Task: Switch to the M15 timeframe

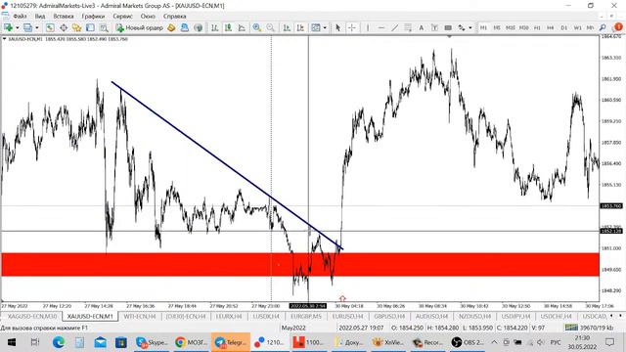Action: 511,27
